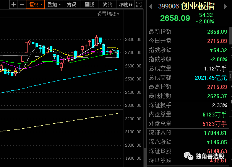Viewport: 232px width, 167px height.
Task: Click the 2300.00 price axis label
Action: (x=133, y=105)
